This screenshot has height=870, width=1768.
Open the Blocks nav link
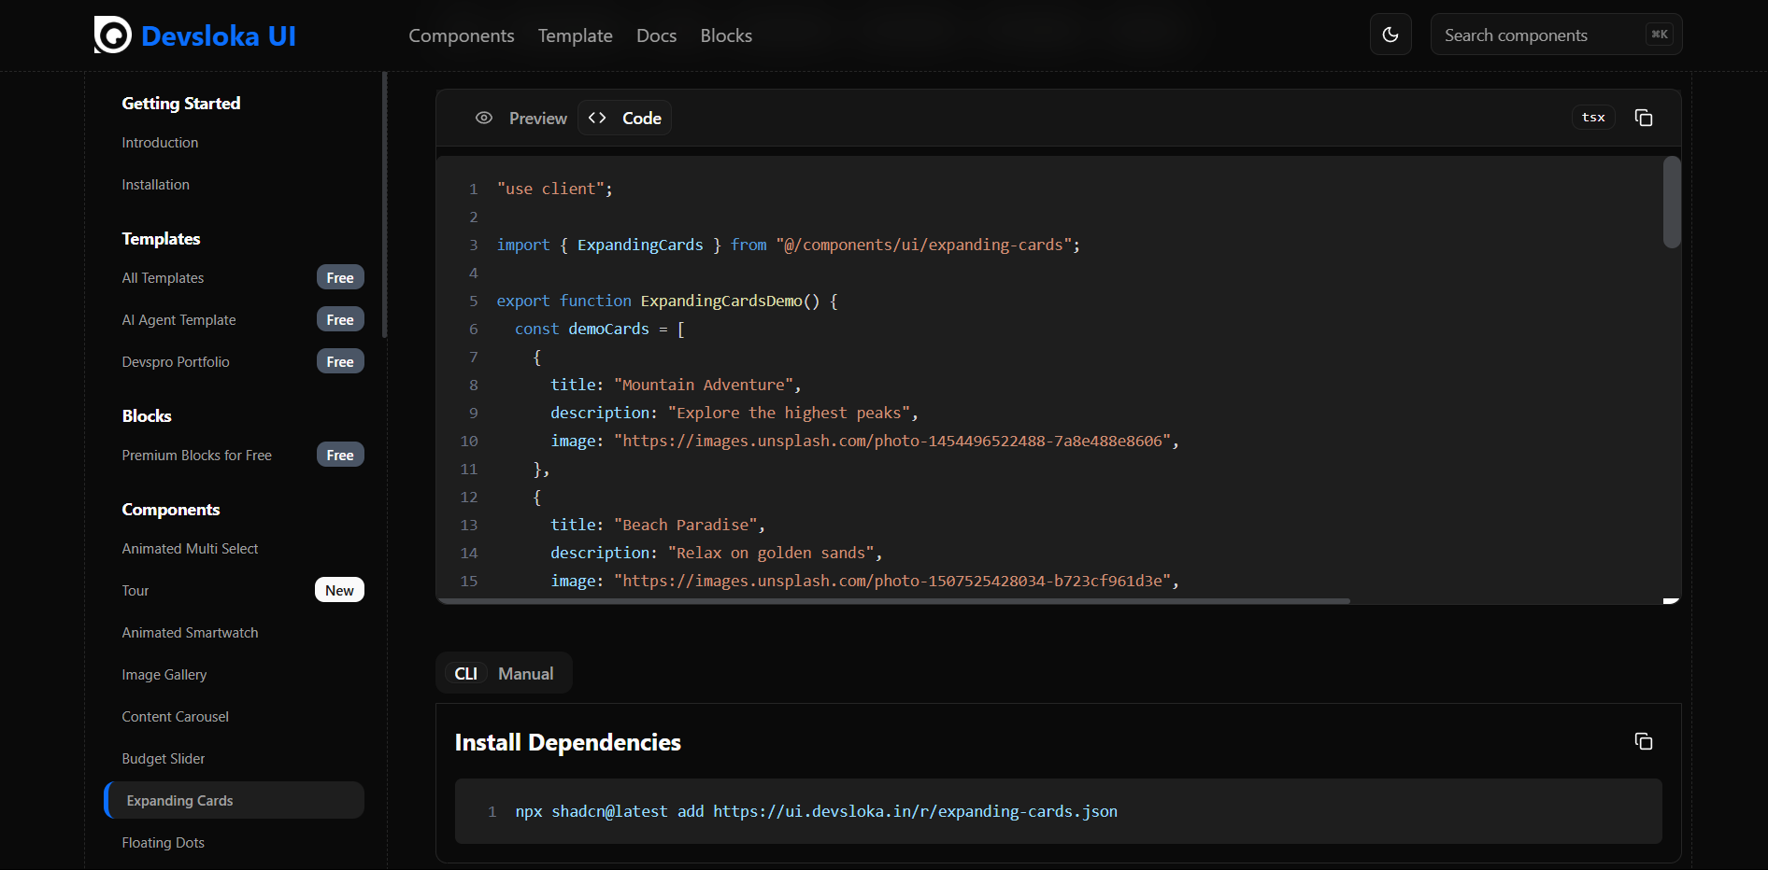point(726,35)
